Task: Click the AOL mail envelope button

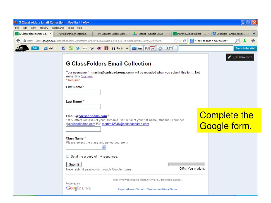Action: [x=137, y=49]
